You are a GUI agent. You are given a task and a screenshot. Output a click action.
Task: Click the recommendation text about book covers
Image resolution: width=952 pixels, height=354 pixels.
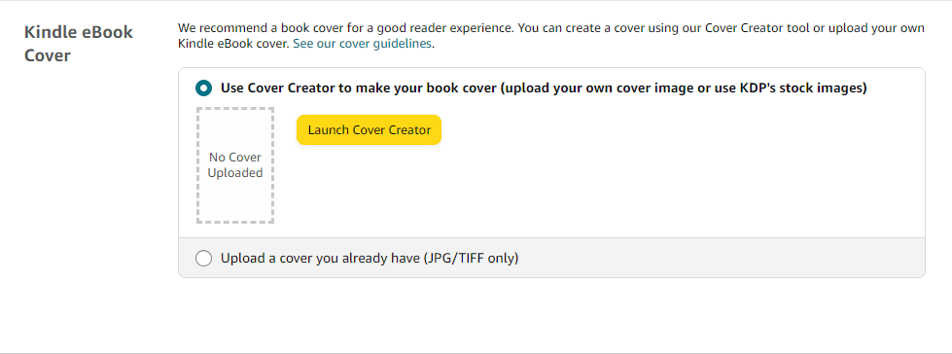tap(551, 36)
